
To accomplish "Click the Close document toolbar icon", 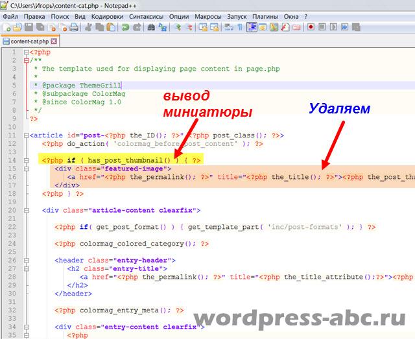I will (53, 27).
